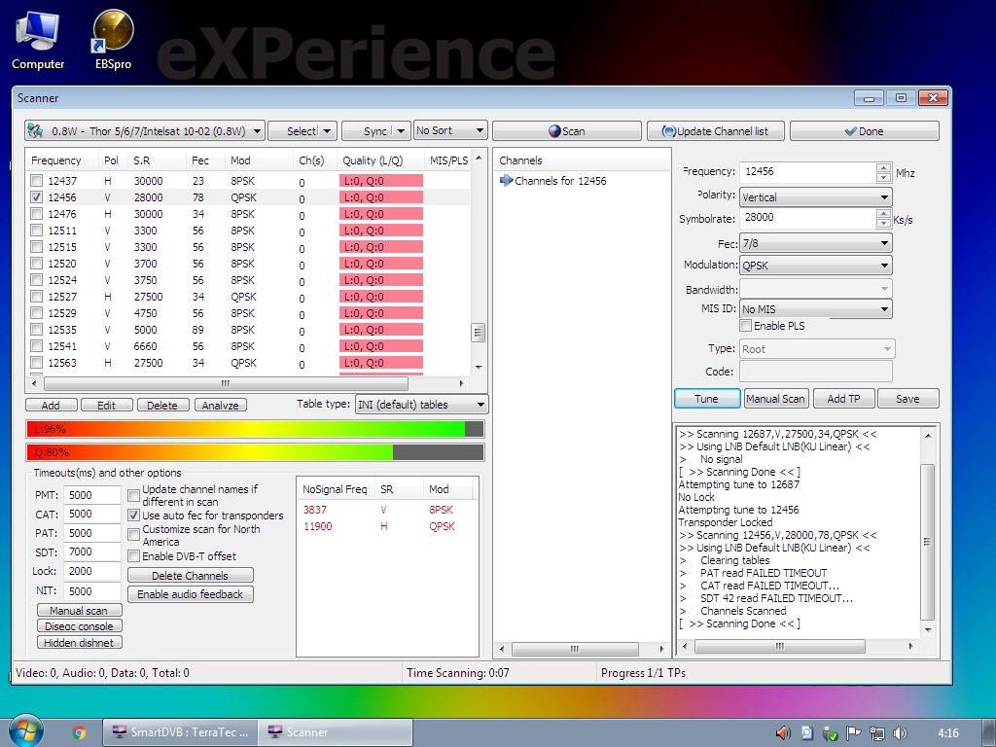Click into the Frequency 12456 input field
Viewport: 996px width, 747px height.
pos(807,171)
